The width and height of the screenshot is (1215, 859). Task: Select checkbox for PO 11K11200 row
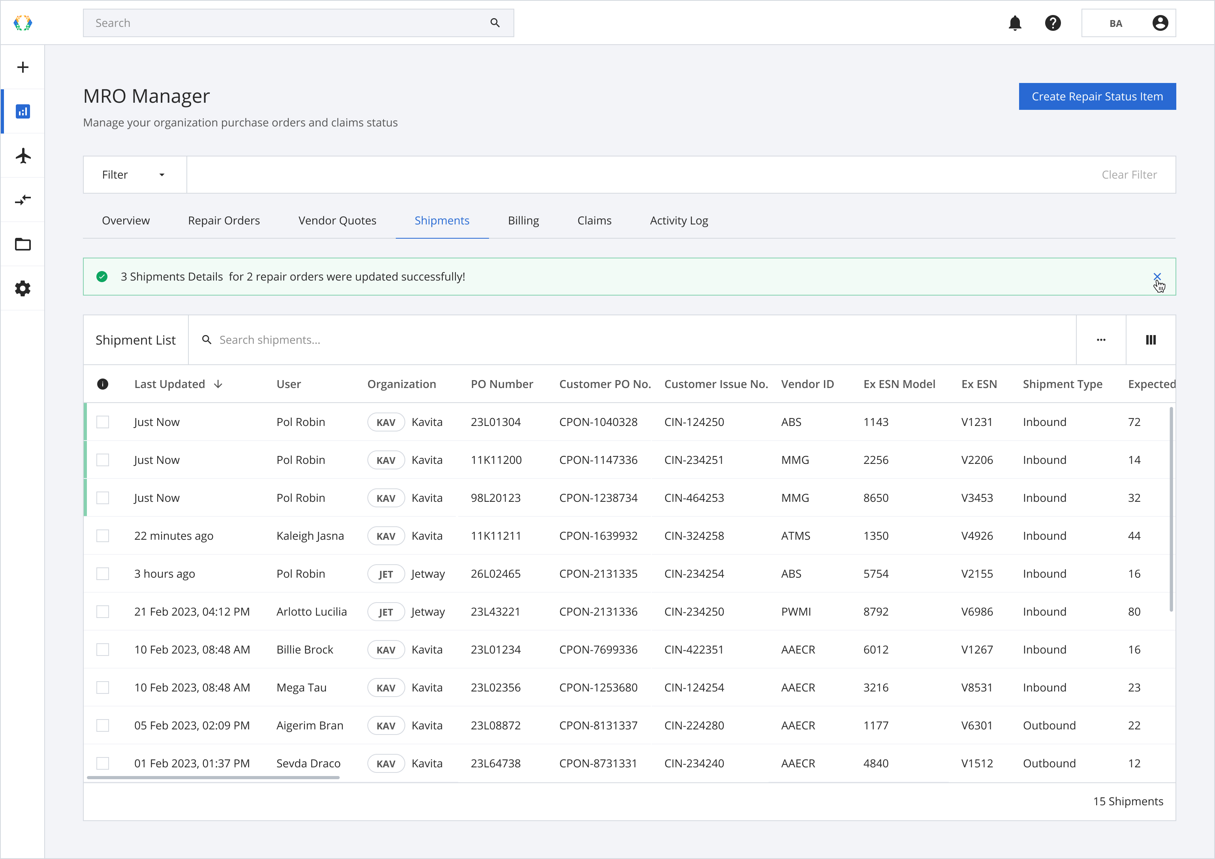click(103, 460)
